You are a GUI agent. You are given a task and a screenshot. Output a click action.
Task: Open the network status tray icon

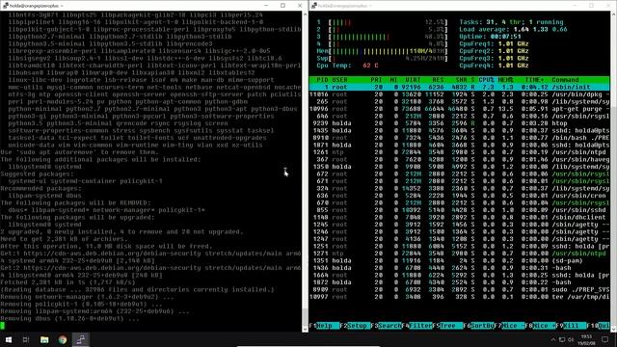562,339
